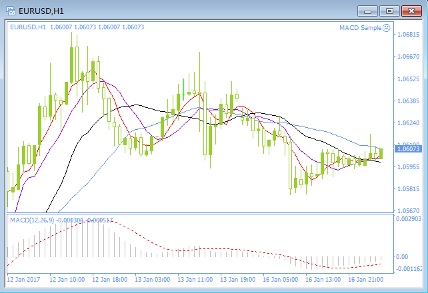Click price scale value 1.06240
The height and width of the screenshot is (293, 428).
(x=409, y=123)
